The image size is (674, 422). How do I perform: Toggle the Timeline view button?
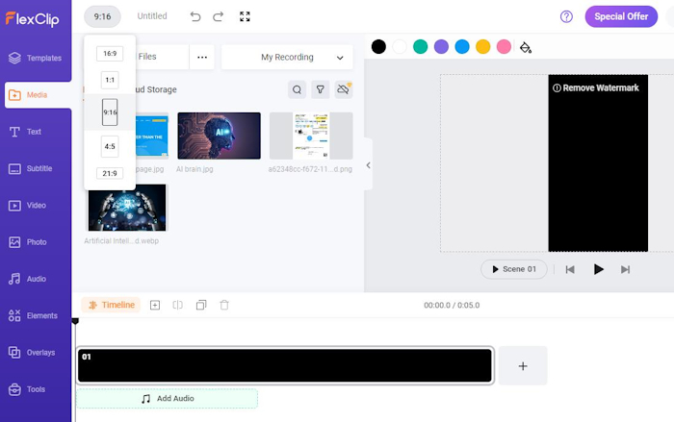click(x=111, y=305)
